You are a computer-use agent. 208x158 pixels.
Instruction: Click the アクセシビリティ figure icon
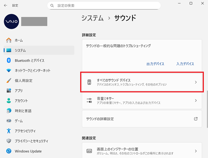click(9, 131)
